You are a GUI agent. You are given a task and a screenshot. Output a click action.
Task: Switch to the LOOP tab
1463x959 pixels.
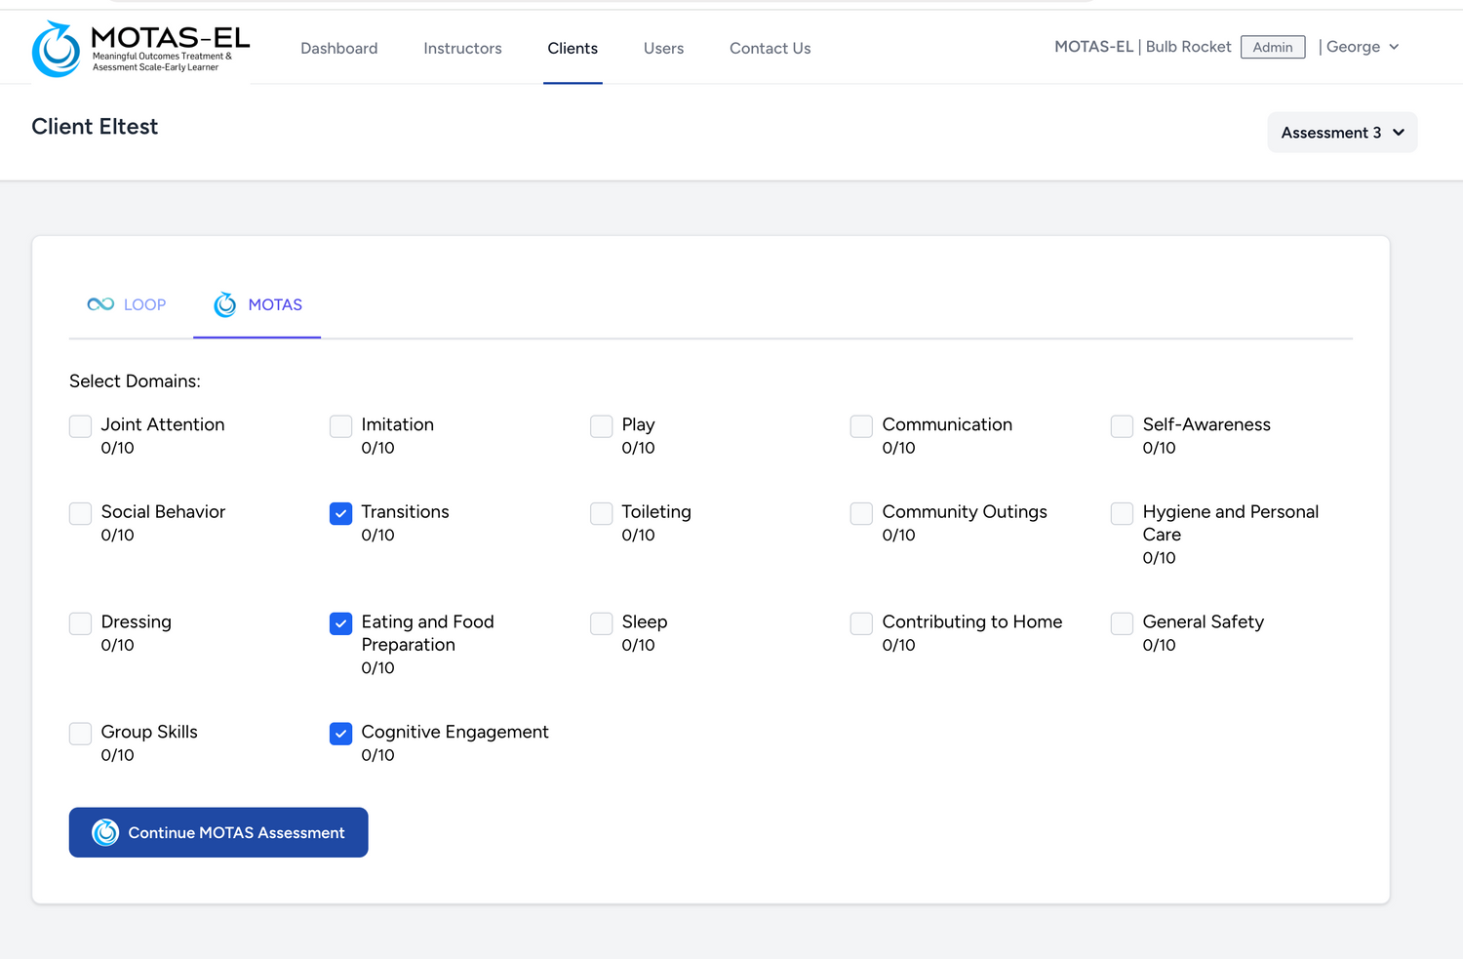143,304
